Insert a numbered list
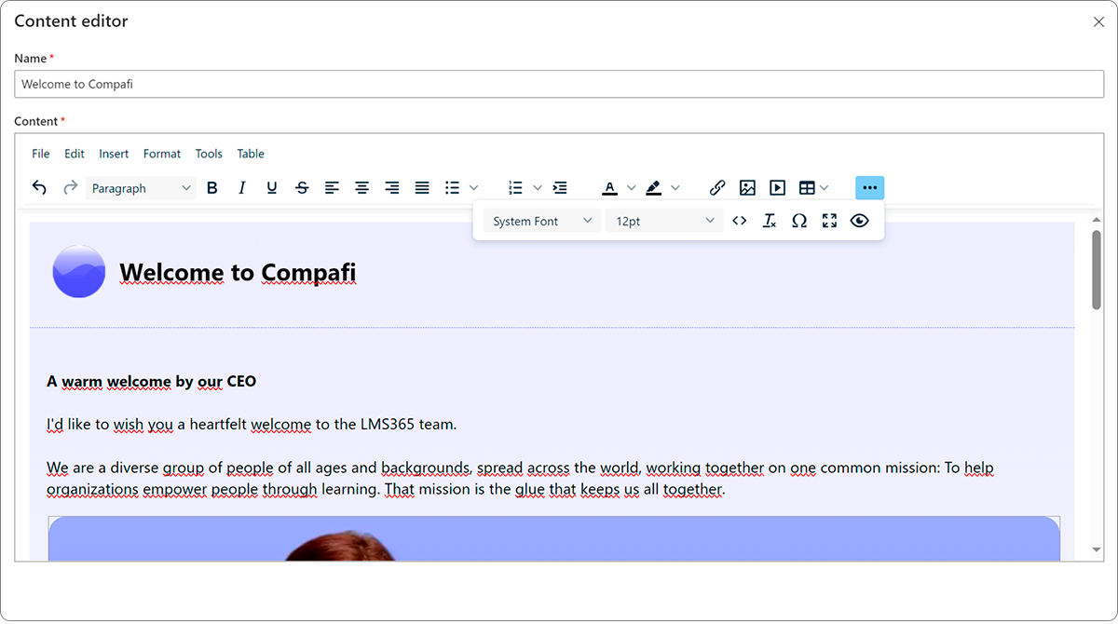 (x=516, y=188)
